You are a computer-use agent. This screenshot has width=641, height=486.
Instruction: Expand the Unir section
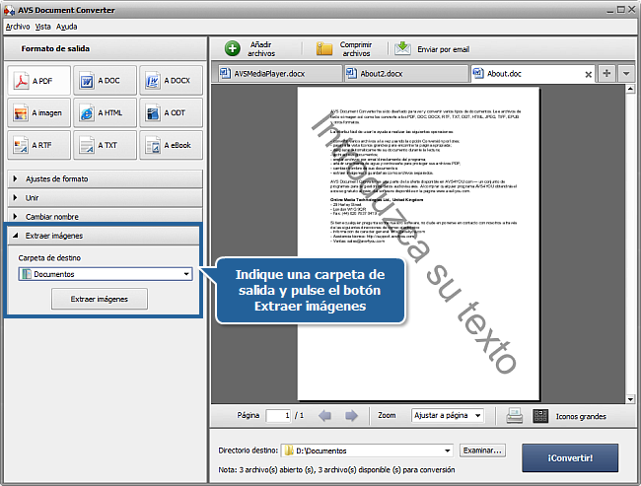(106, 198)
